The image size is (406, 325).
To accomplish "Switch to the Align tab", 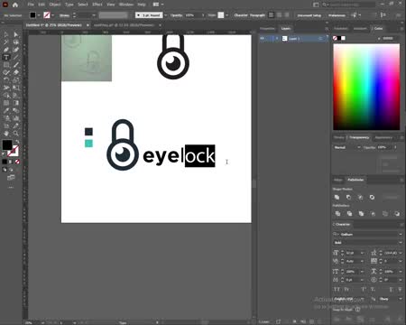I will (338, 180).
